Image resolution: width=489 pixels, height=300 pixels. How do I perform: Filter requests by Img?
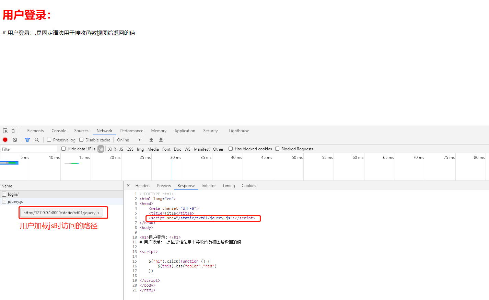(140, 149)
